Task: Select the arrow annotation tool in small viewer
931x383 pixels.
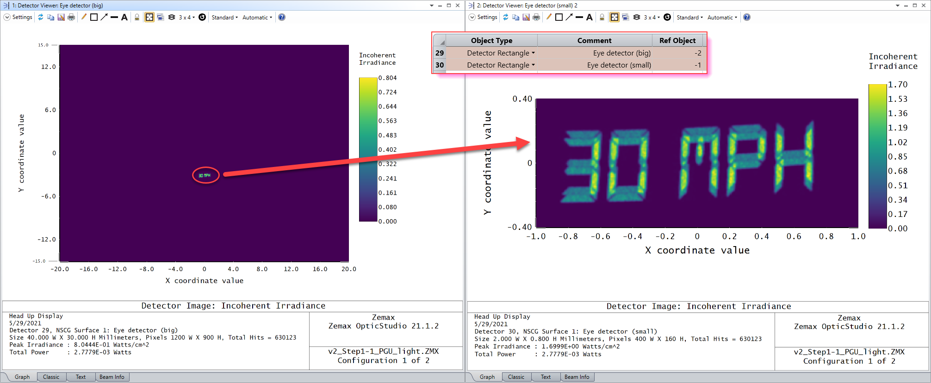Action: click(x=569, y=17)
